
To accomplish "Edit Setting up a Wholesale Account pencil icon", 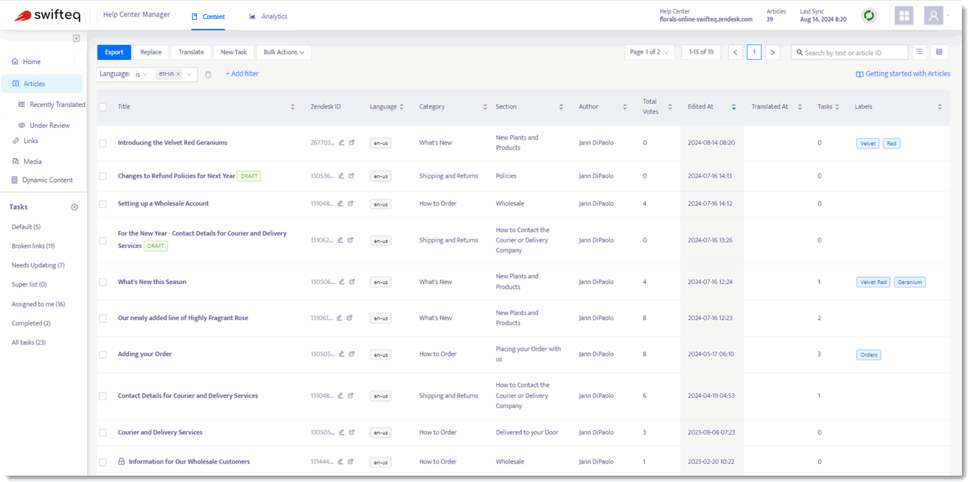I will [x=341, y=203].
